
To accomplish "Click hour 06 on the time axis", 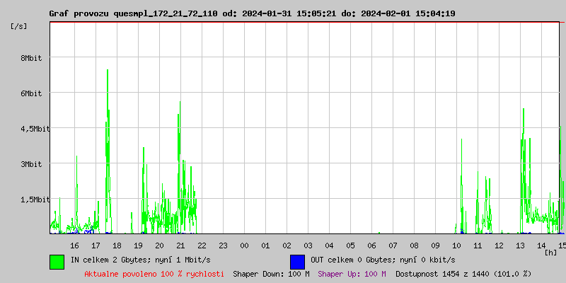I will [371, 245].
